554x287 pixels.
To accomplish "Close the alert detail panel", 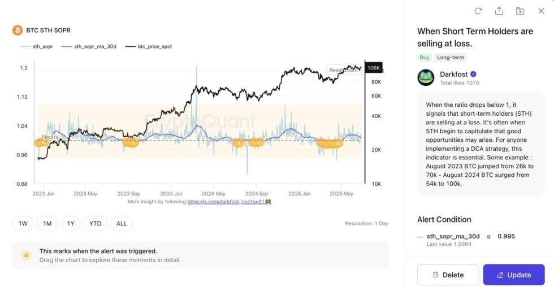I will coord(541,11).
